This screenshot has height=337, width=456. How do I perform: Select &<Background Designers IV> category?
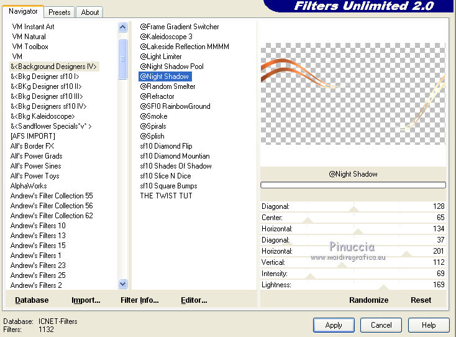(54, 67)
